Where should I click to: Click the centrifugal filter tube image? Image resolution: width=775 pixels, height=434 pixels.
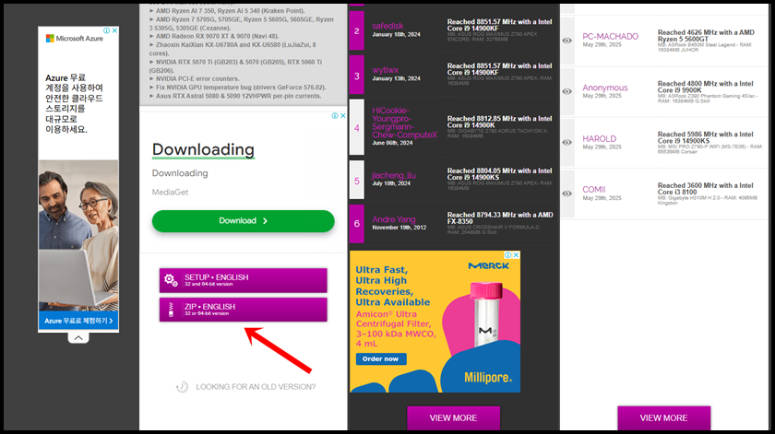click(486, 316)
